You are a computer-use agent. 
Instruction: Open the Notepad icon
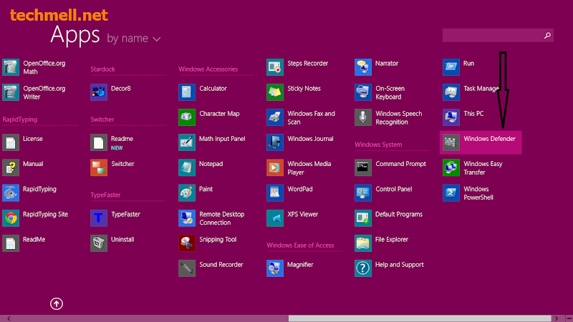coord(187,168)
